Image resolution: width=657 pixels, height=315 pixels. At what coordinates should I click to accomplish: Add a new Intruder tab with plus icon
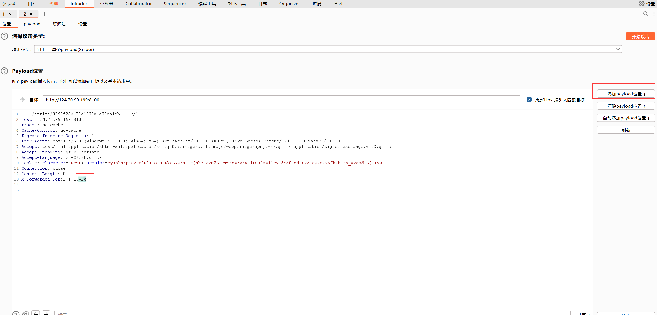(44, 14)
